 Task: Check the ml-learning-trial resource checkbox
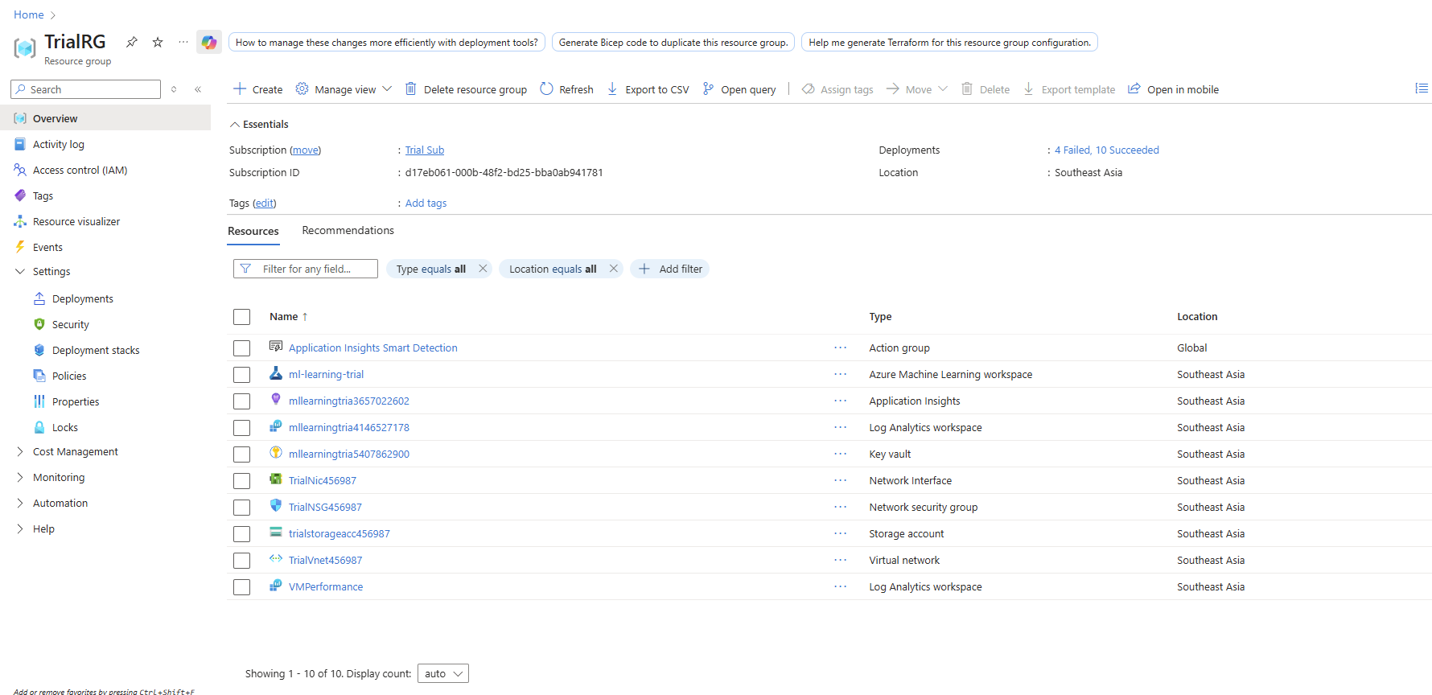tap(241, 375)
